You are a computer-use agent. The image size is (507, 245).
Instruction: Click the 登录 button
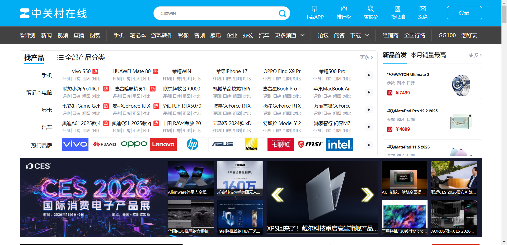point(464,13)
